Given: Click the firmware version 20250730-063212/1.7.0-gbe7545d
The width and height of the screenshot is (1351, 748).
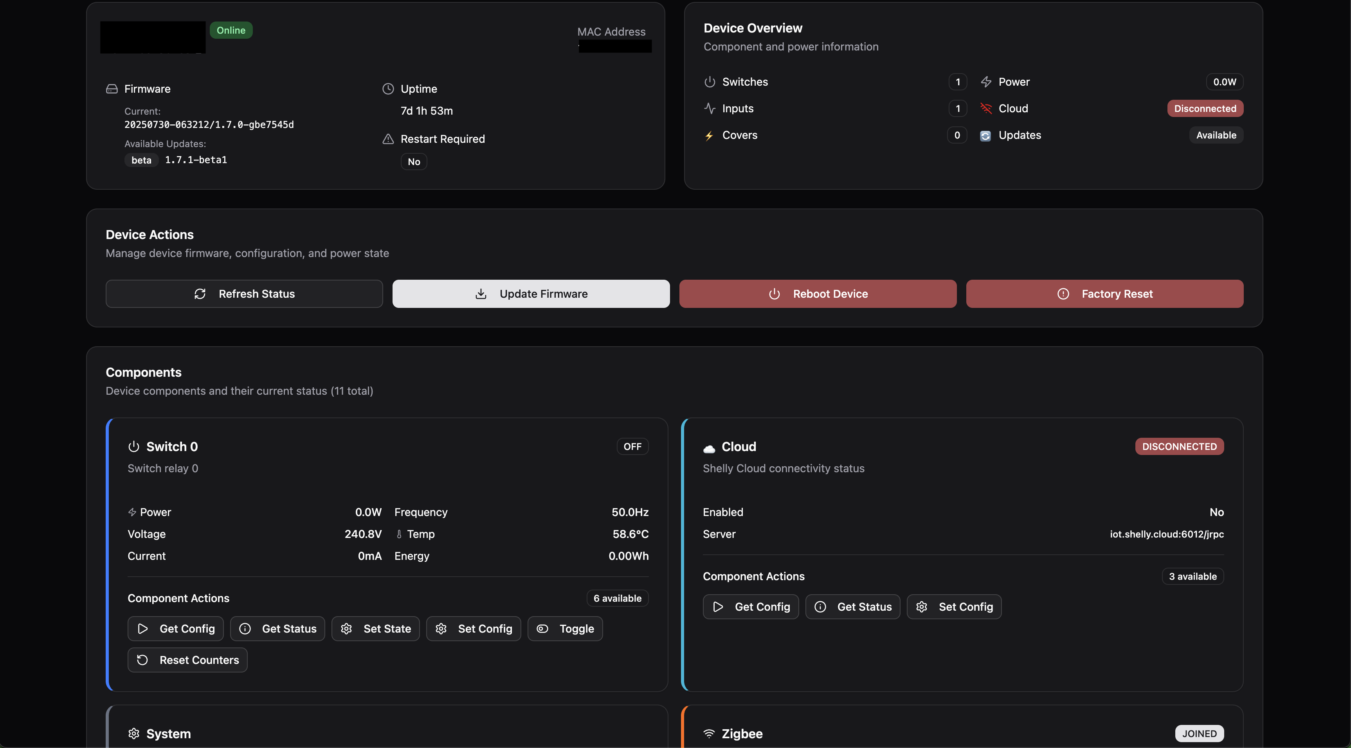Looking at the screenshot, I should [209, 125].
